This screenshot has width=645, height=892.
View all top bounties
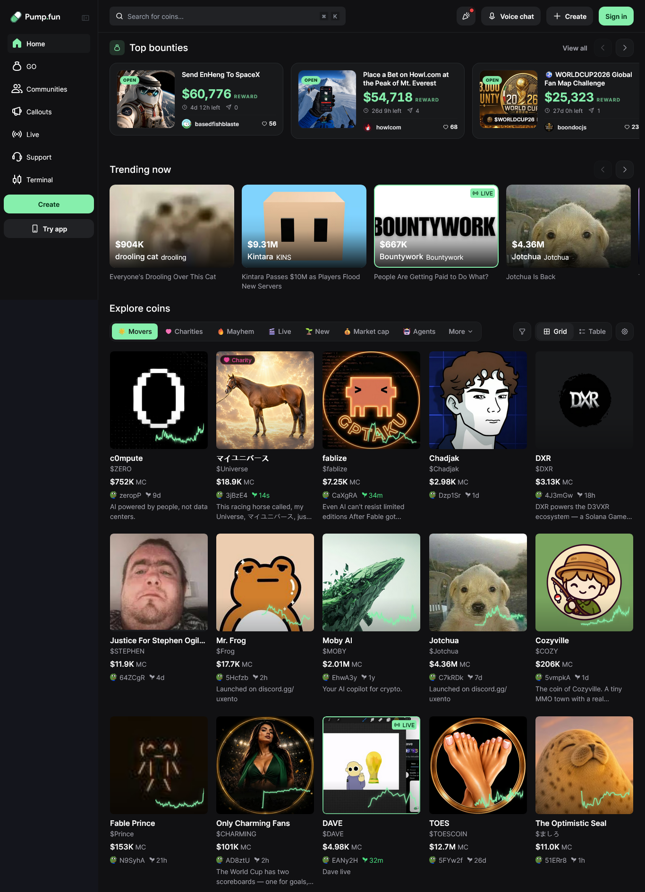575,48
